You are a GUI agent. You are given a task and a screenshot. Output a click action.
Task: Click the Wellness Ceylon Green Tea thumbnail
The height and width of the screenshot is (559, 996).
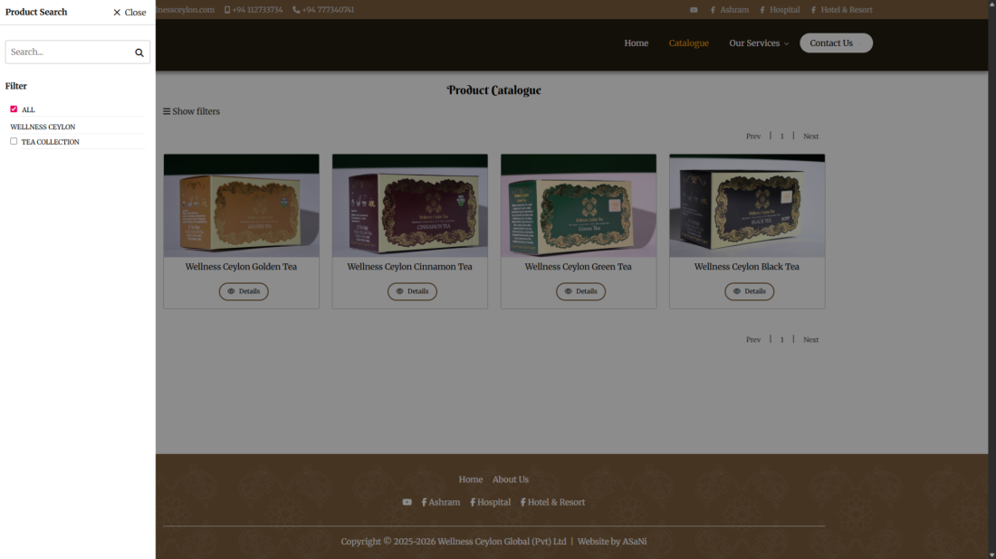[x=578, y=206]
